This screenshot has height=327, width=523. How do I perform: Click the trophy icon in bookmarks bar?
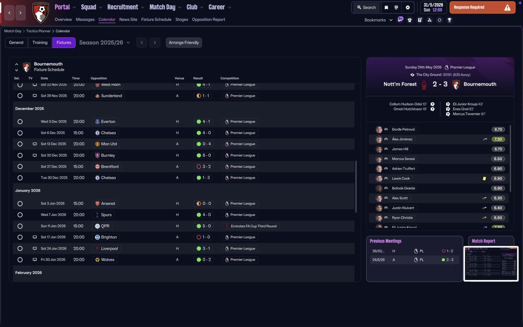click(x=449, y=20)
